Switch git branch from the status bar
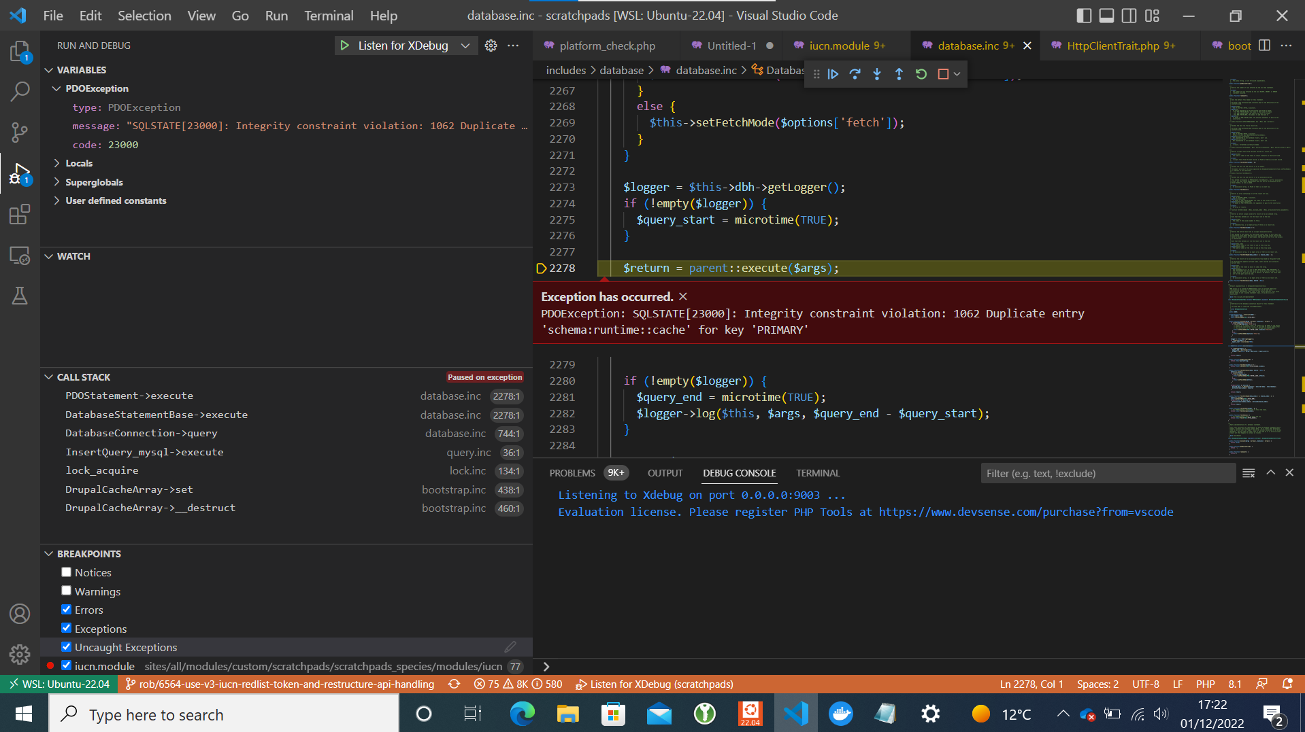The height and width of the screenshot is (732, 1305). click(x=280, y=684)
